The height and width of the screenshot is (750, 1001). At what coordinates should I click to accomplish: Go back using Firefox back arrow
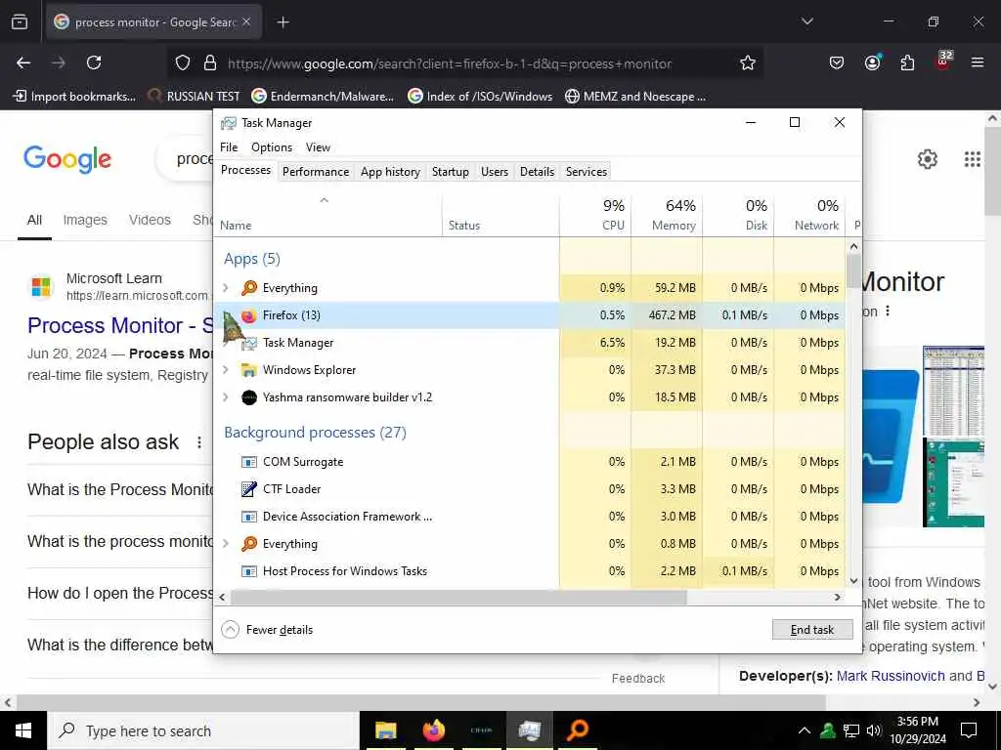(x=23, y=62)
